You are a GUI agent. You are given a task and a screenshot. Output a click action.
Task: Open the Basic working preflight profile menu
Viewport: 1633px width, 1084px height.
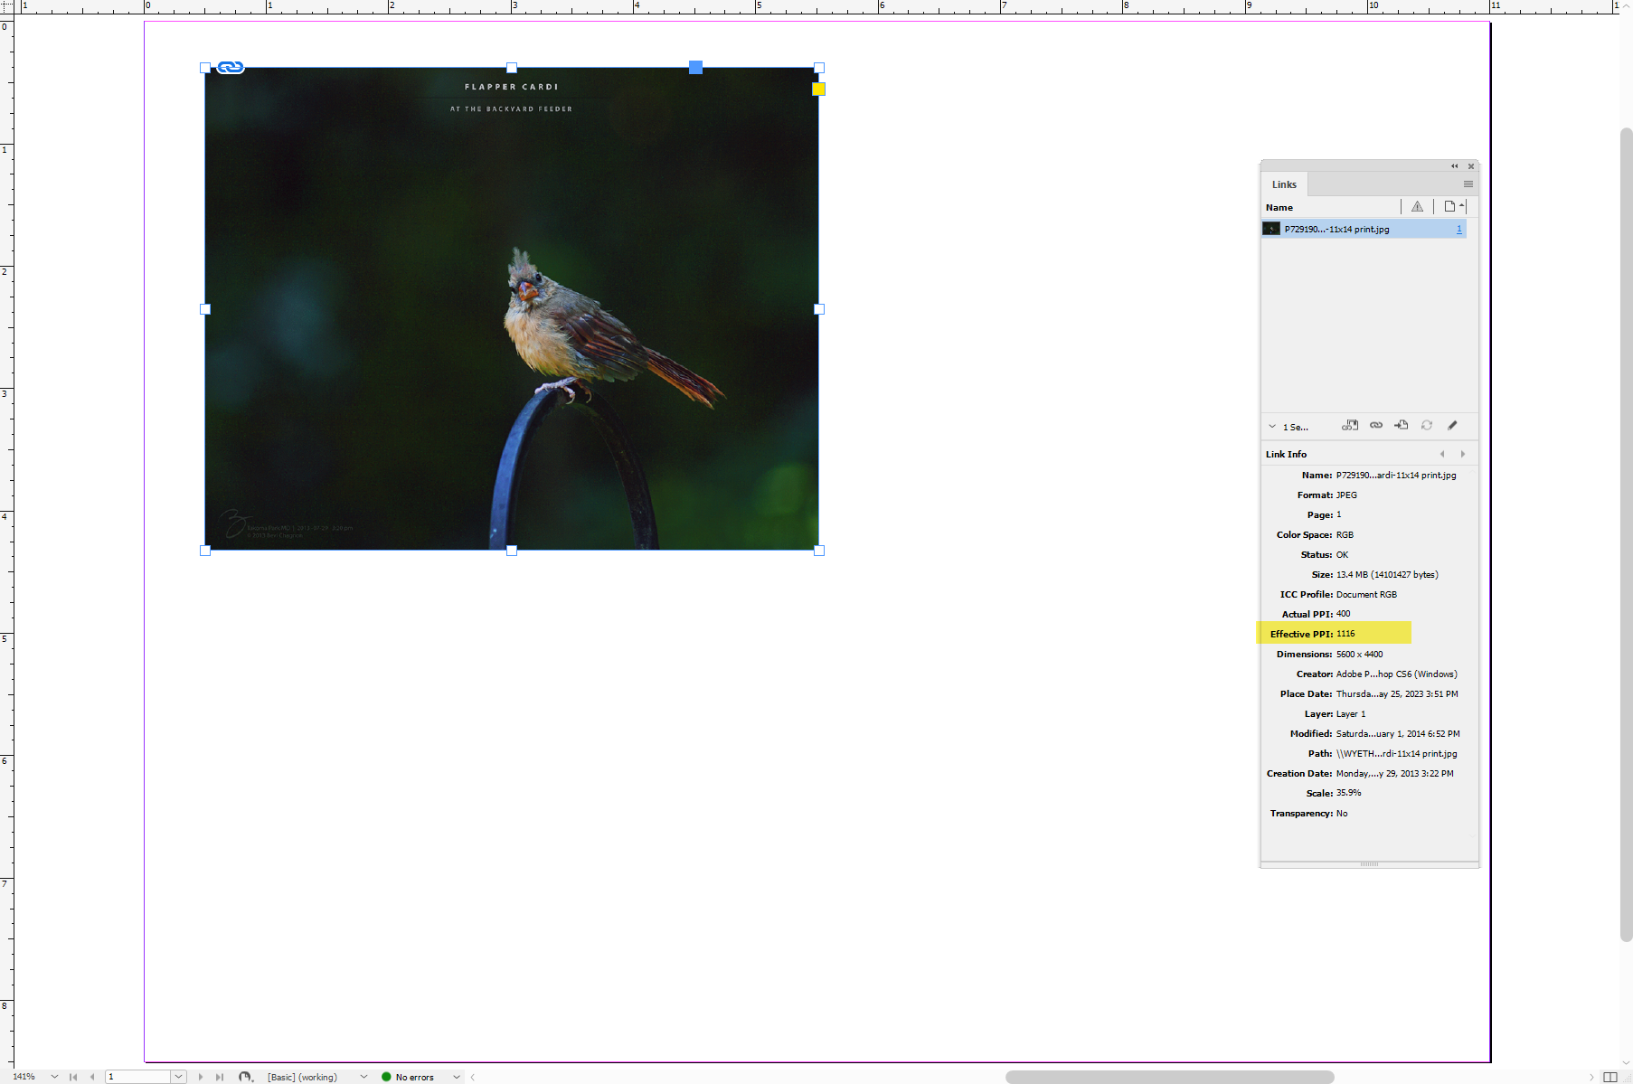point(363,1077)
